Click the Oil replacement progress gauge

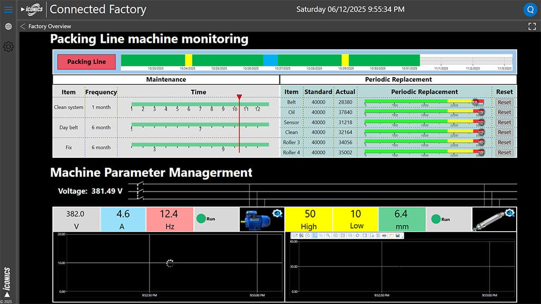[424, 112]
